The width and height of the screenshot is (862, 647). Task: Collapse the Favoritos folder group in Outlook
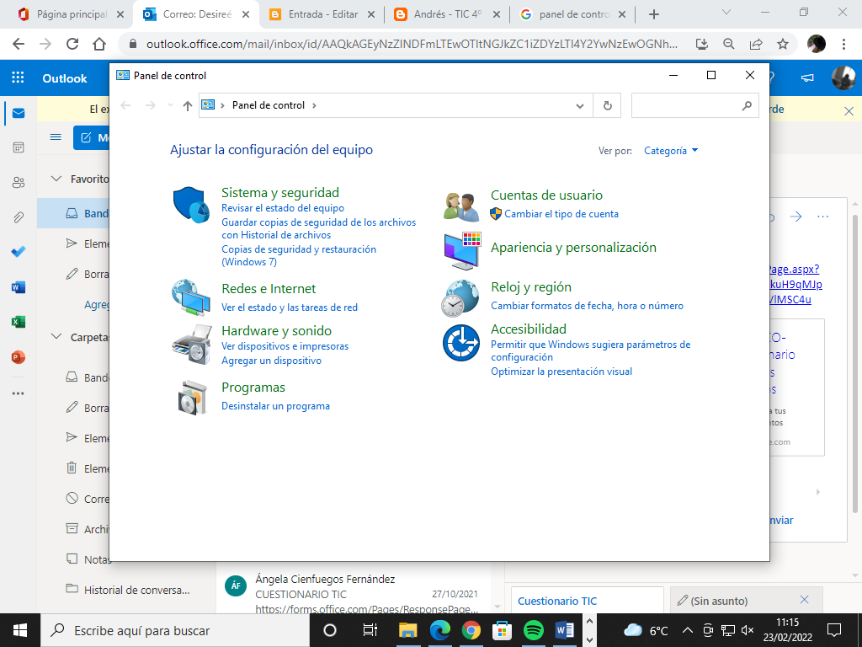56,179
